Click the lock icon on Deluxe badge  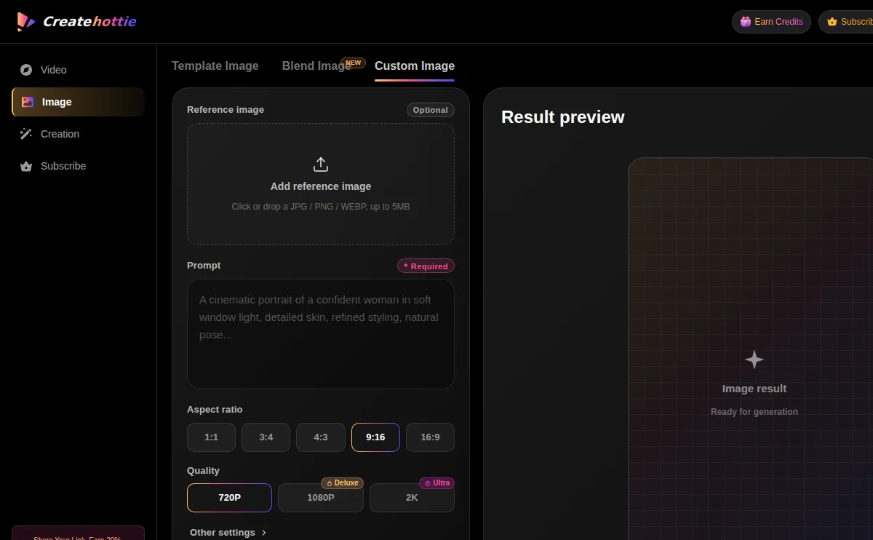pyautogui.click(x=330, y=483)
